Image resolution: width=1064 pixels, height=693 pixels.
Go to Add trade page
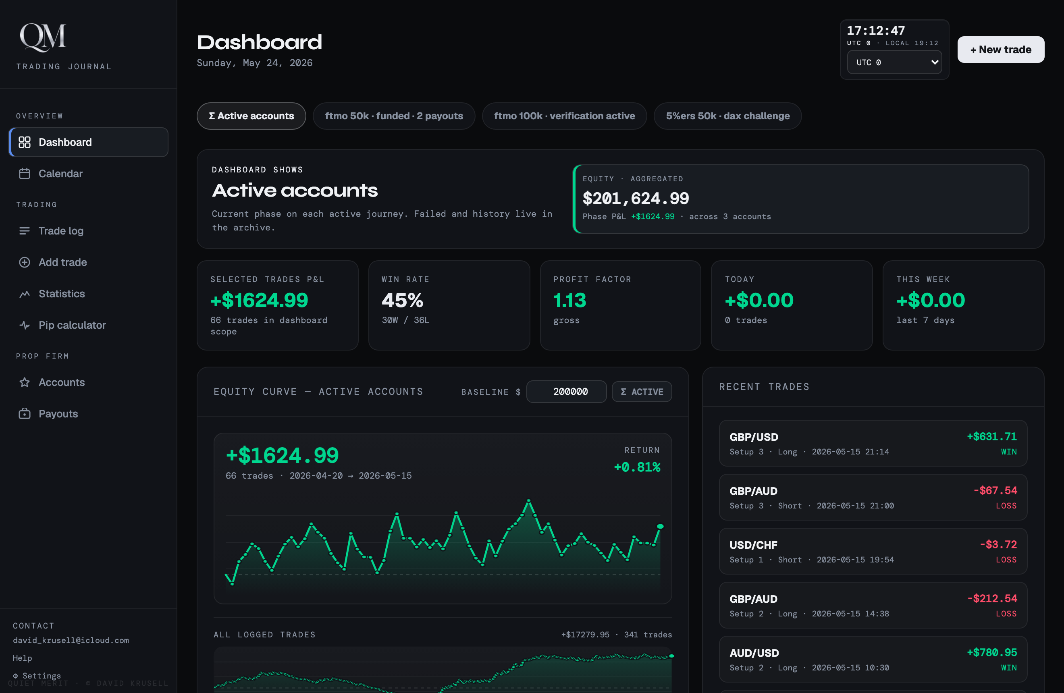[x=89, y=262]
